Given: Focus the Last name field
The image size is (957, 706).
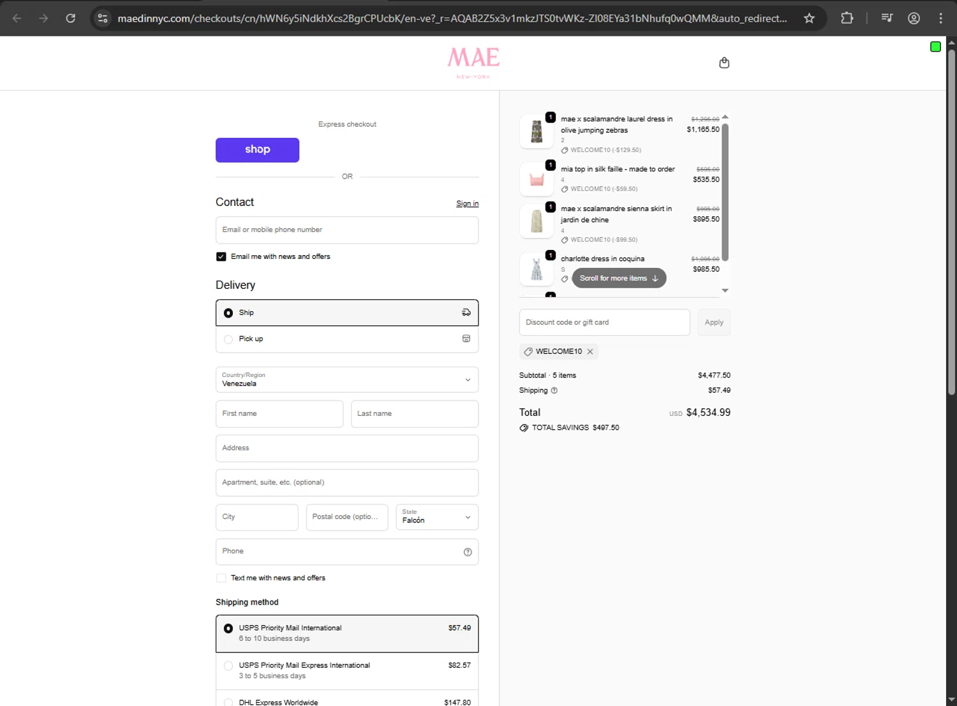Looking at the screenshot, I should click(415, 414).
